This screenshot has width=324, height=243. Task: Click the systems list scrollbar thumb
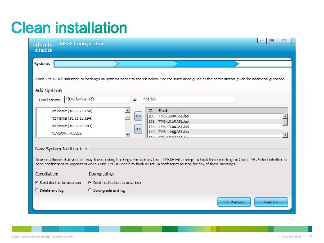[127, 117]
